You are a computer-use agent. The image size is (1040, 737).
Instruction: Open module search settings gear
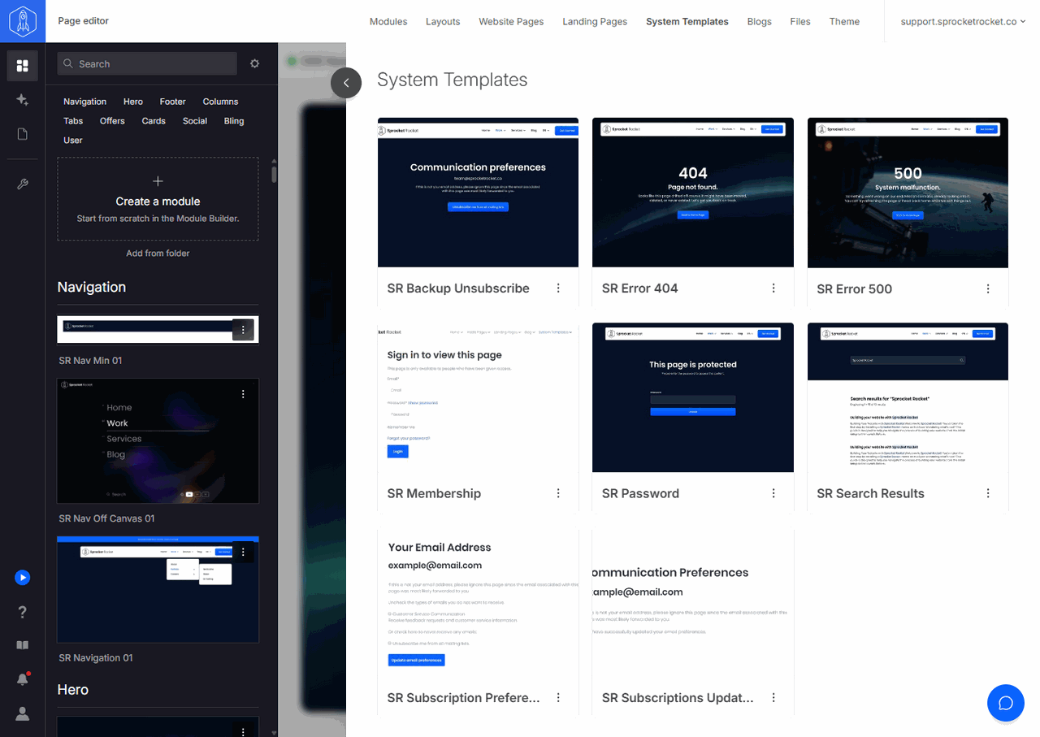click(x=255, y=63)
